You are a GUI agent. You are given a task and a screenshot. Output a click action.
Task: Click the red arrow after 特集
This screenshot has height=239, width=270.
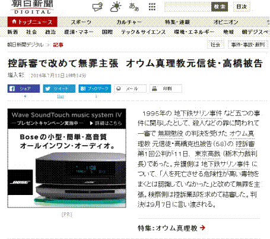[202, 228]
